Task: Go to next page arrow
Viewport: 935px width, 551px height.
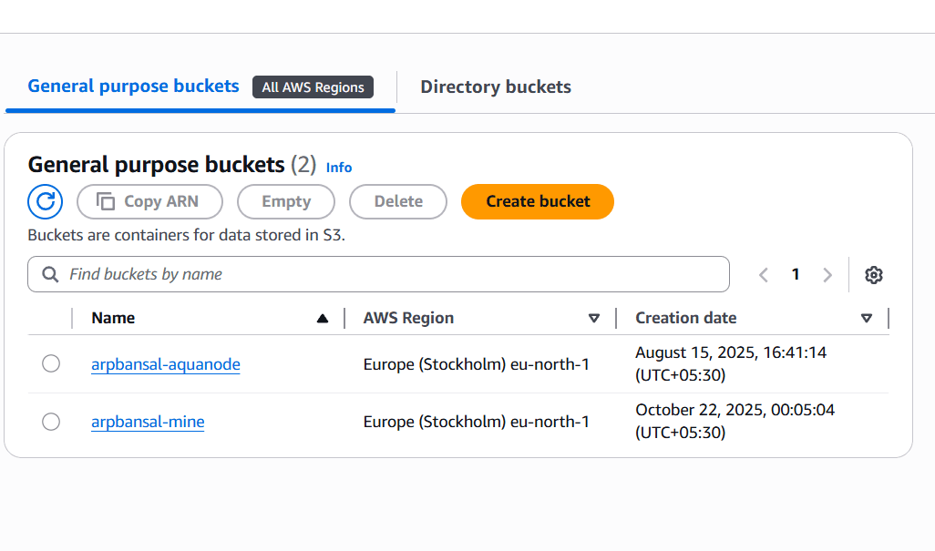Action: click(827, 274)
